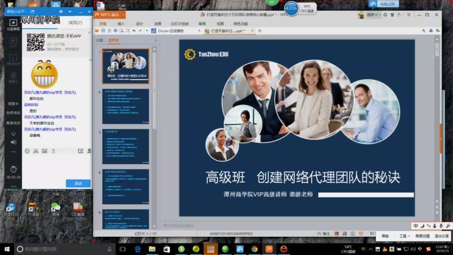Open the more options dots in classroom sidebar
The image size is (453, 255).
click(13, 152)
